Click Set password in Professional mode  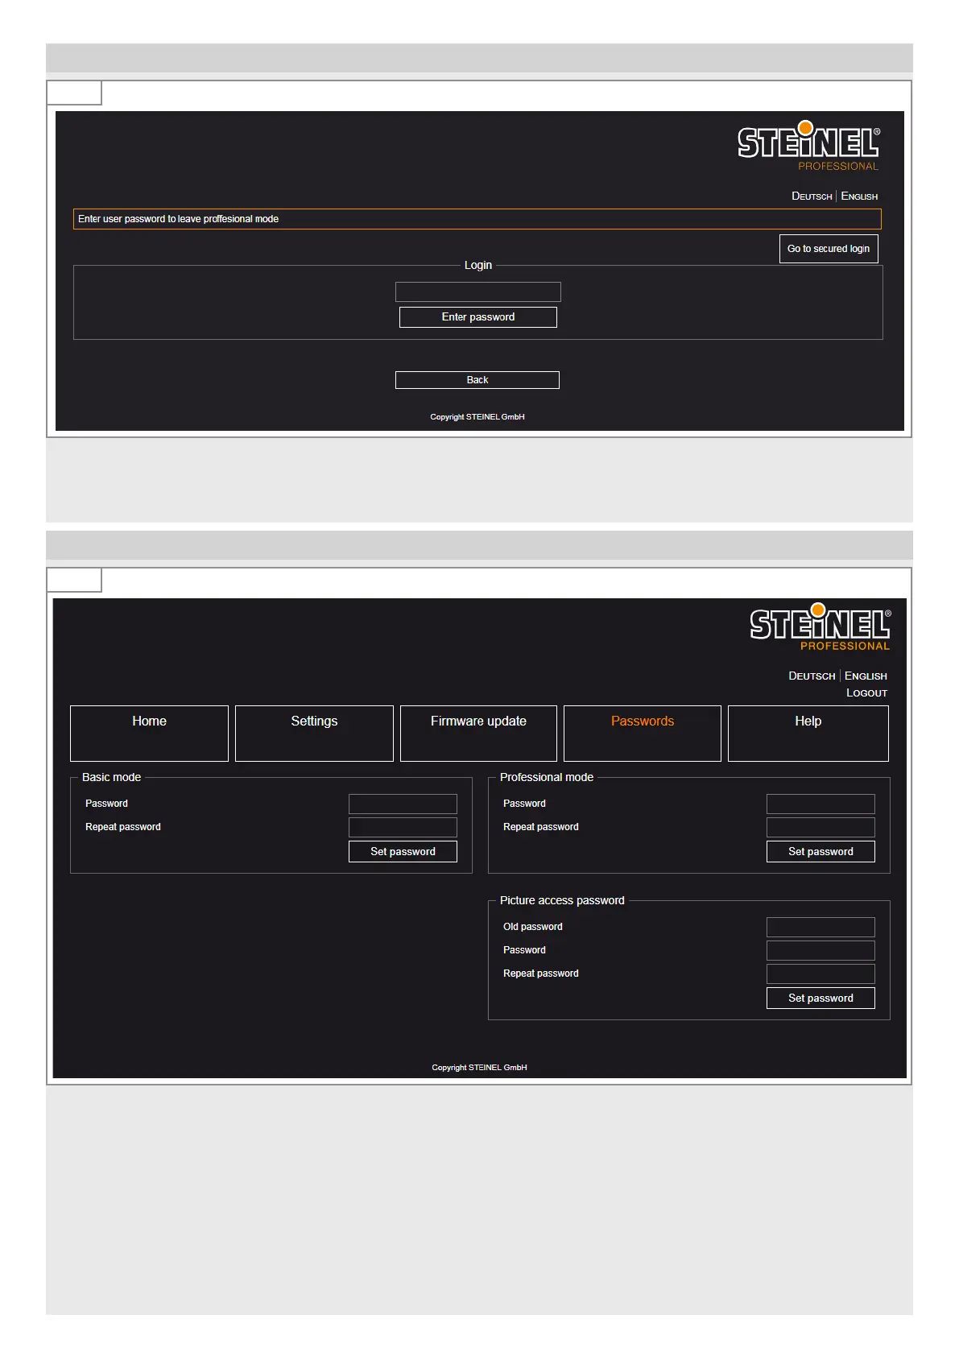[x=821, y=852]
